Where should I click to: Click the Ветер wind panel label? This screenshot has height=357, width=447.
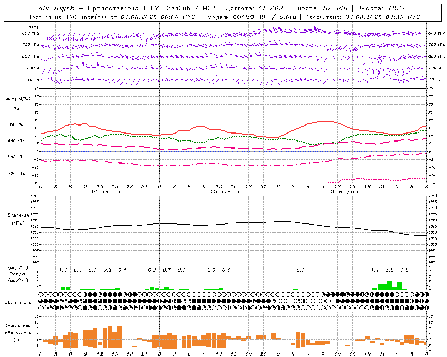pos(32,26)
